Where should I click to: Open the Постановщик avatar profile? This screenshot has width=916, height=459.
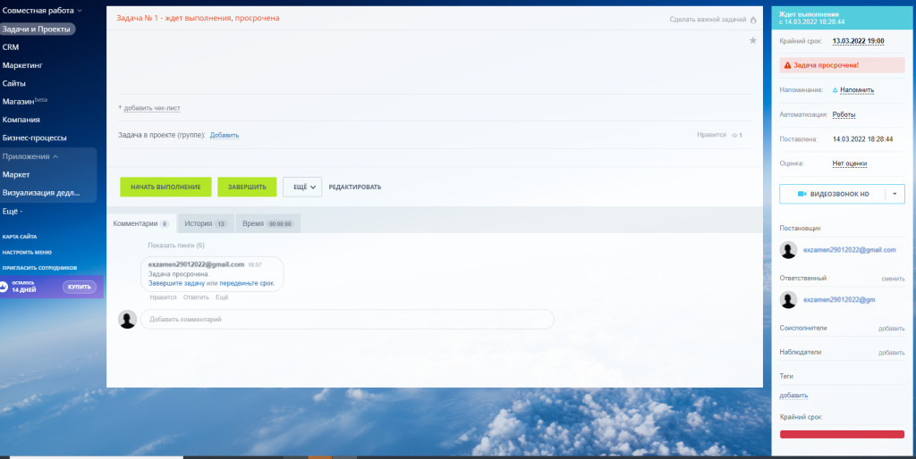pyautogui.click(x=789, y=250)
